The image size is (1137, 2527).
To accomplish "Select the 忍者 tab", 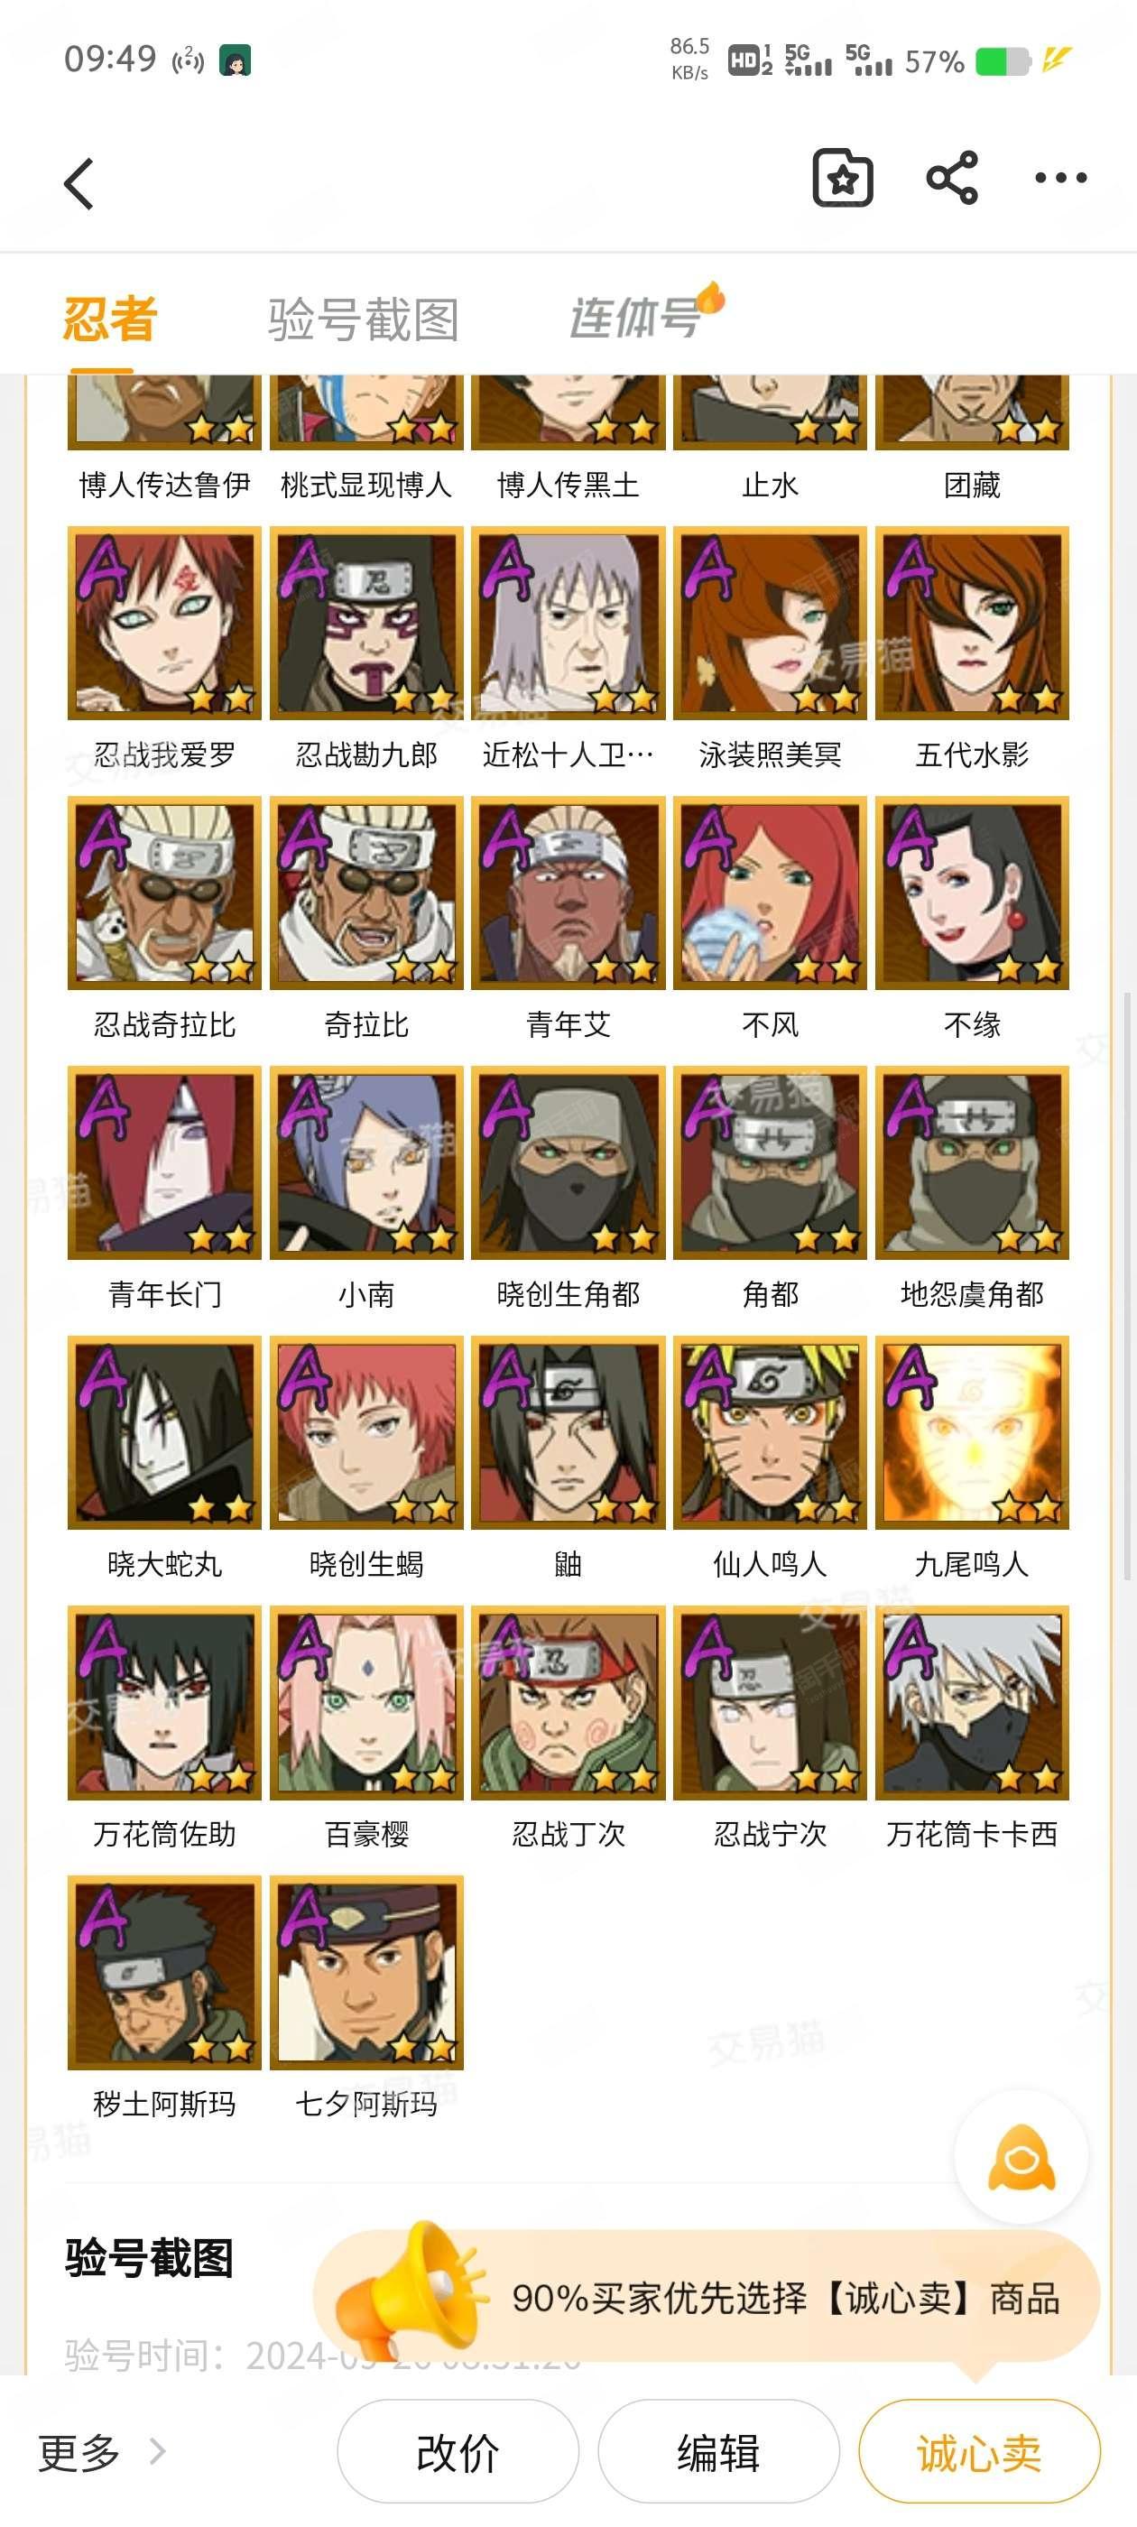I will tap(110, 319).
